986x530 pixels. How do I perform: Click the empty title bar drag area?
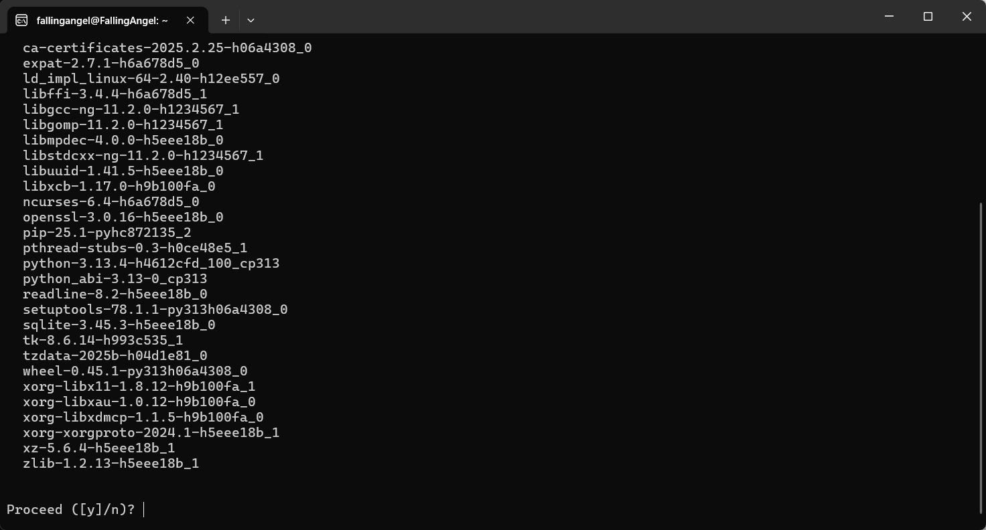563,16
